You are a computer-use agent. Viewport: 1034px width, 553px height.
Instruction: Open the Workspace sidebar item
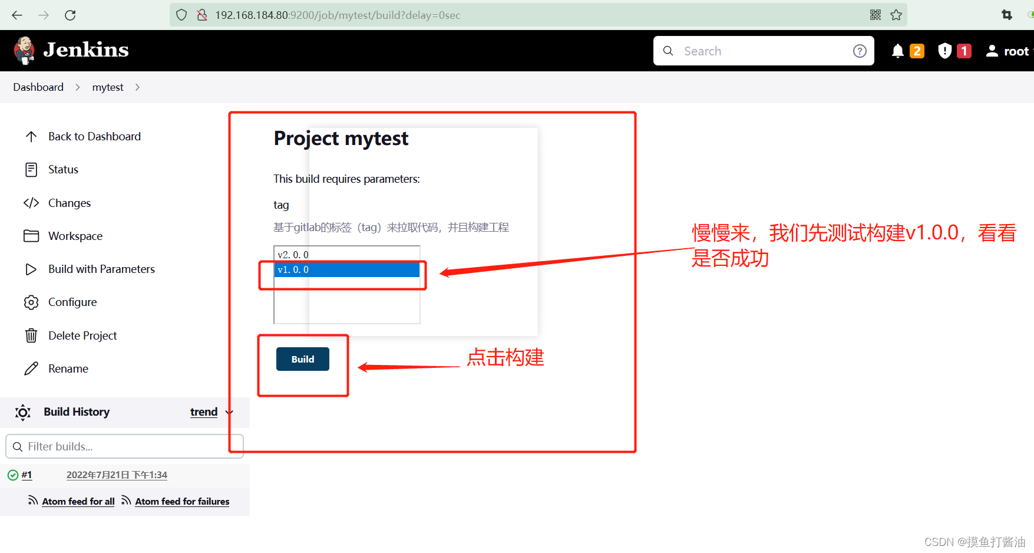75,236
